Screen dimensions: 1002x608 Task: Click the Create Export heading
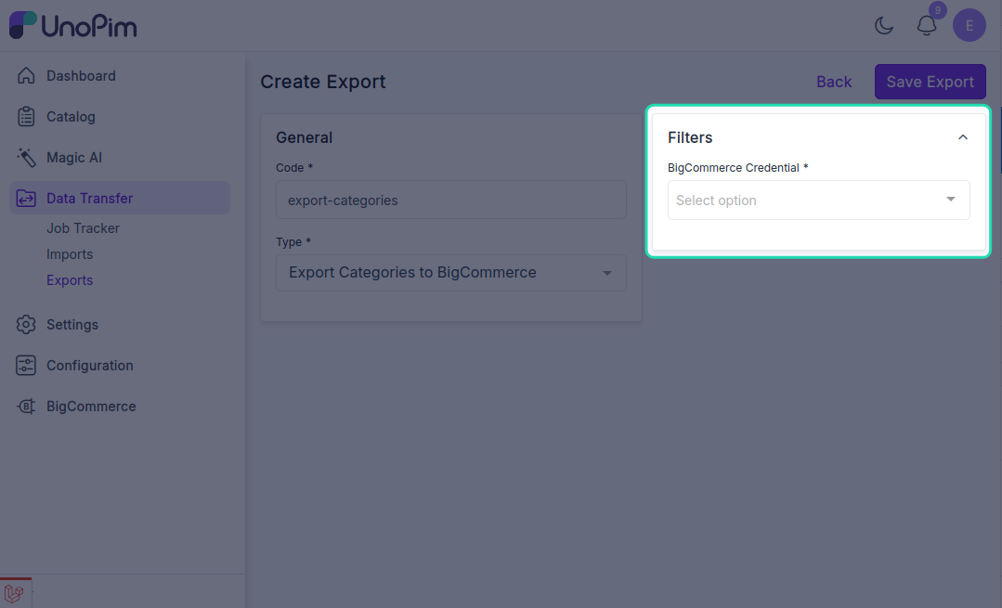tap(323, 82)
